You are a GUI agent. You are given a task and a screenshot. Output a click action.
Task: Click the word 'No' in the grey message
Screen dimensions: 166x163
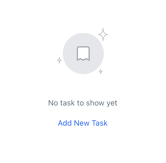tap(53, 103)
